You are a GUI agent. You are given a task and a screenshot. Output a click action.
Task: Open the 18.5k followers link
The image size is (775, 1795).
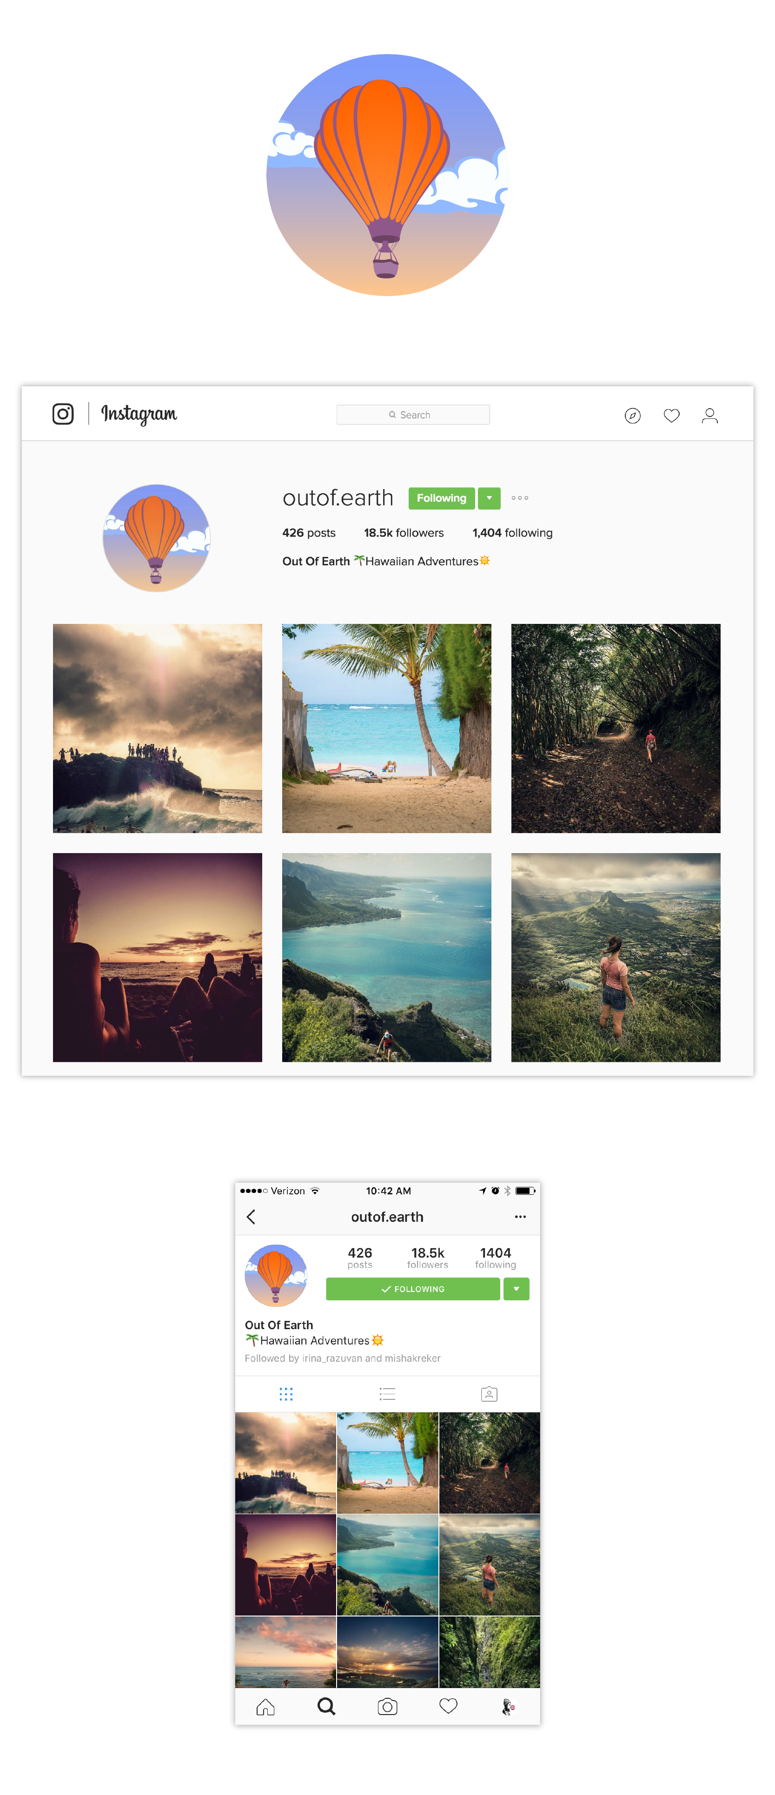404,533
